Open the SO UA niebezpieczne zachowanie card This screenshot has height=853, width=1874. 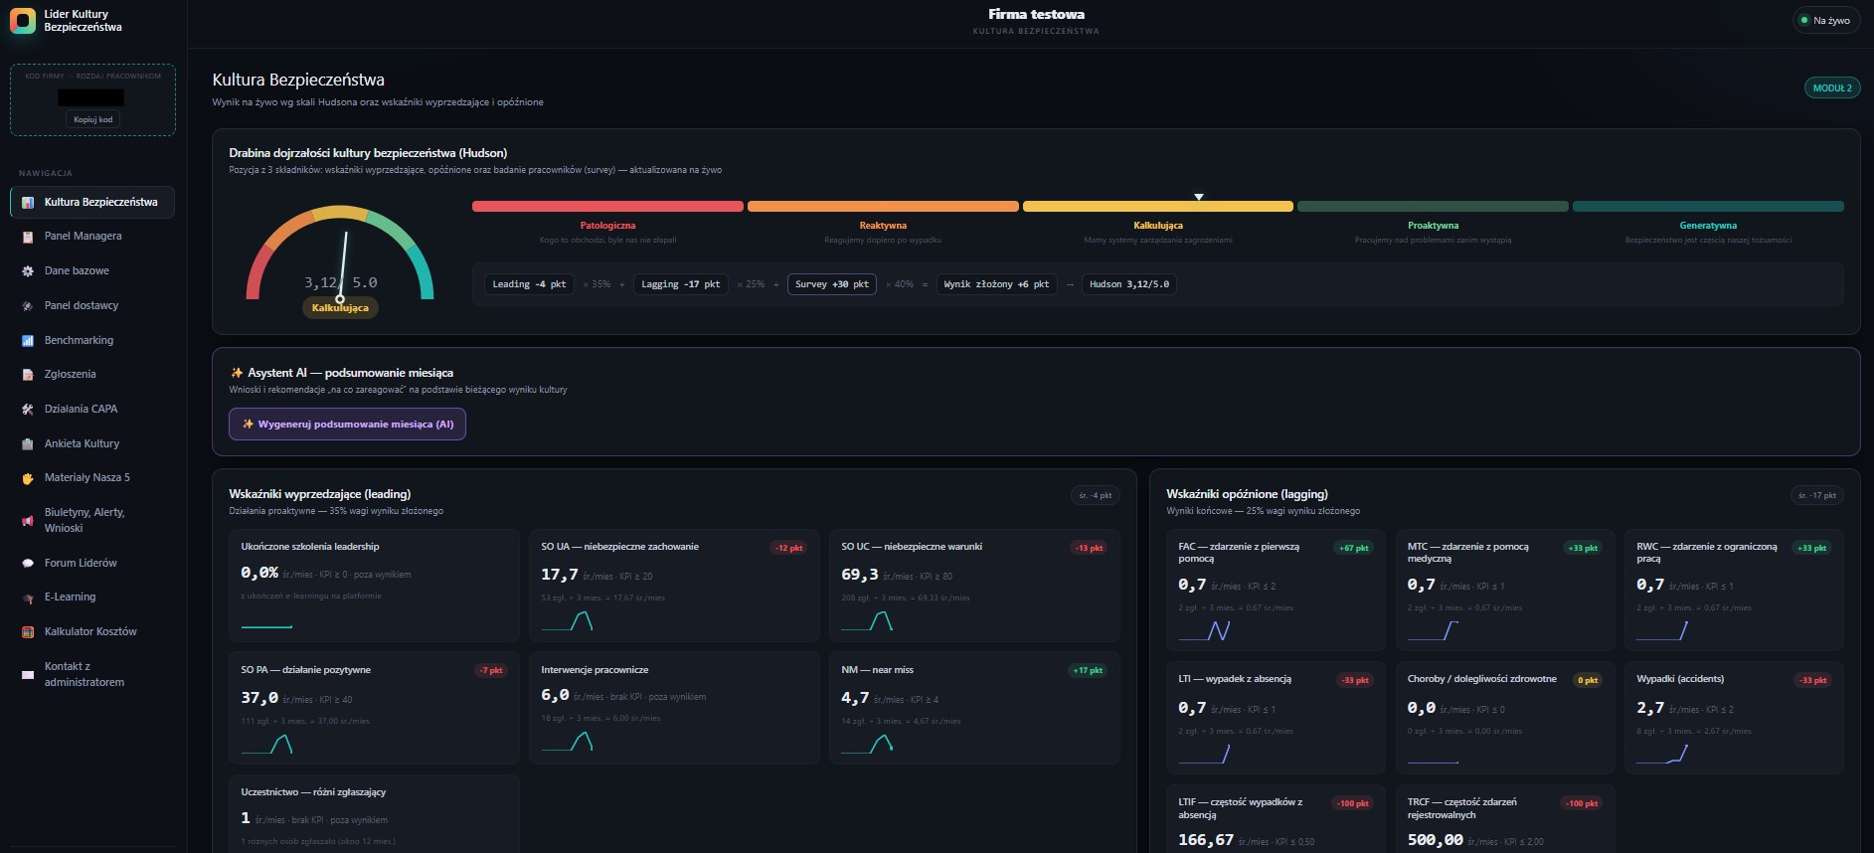pos(674,585)
